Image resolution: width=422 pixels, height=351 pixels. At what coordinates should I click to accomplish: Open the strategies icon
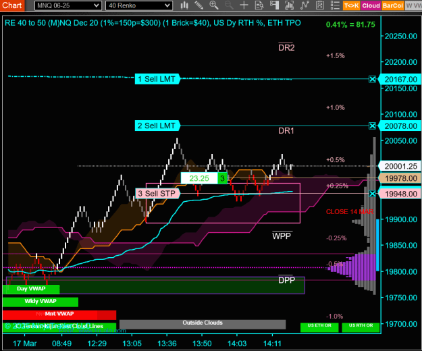(x=320, y=5)
